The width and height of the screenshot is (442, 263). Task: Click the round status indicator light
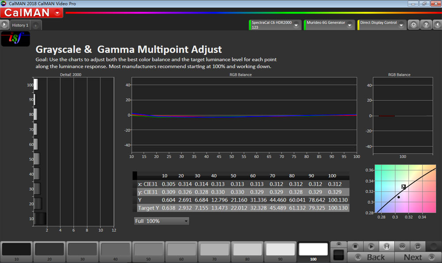[x=434, y=246]
